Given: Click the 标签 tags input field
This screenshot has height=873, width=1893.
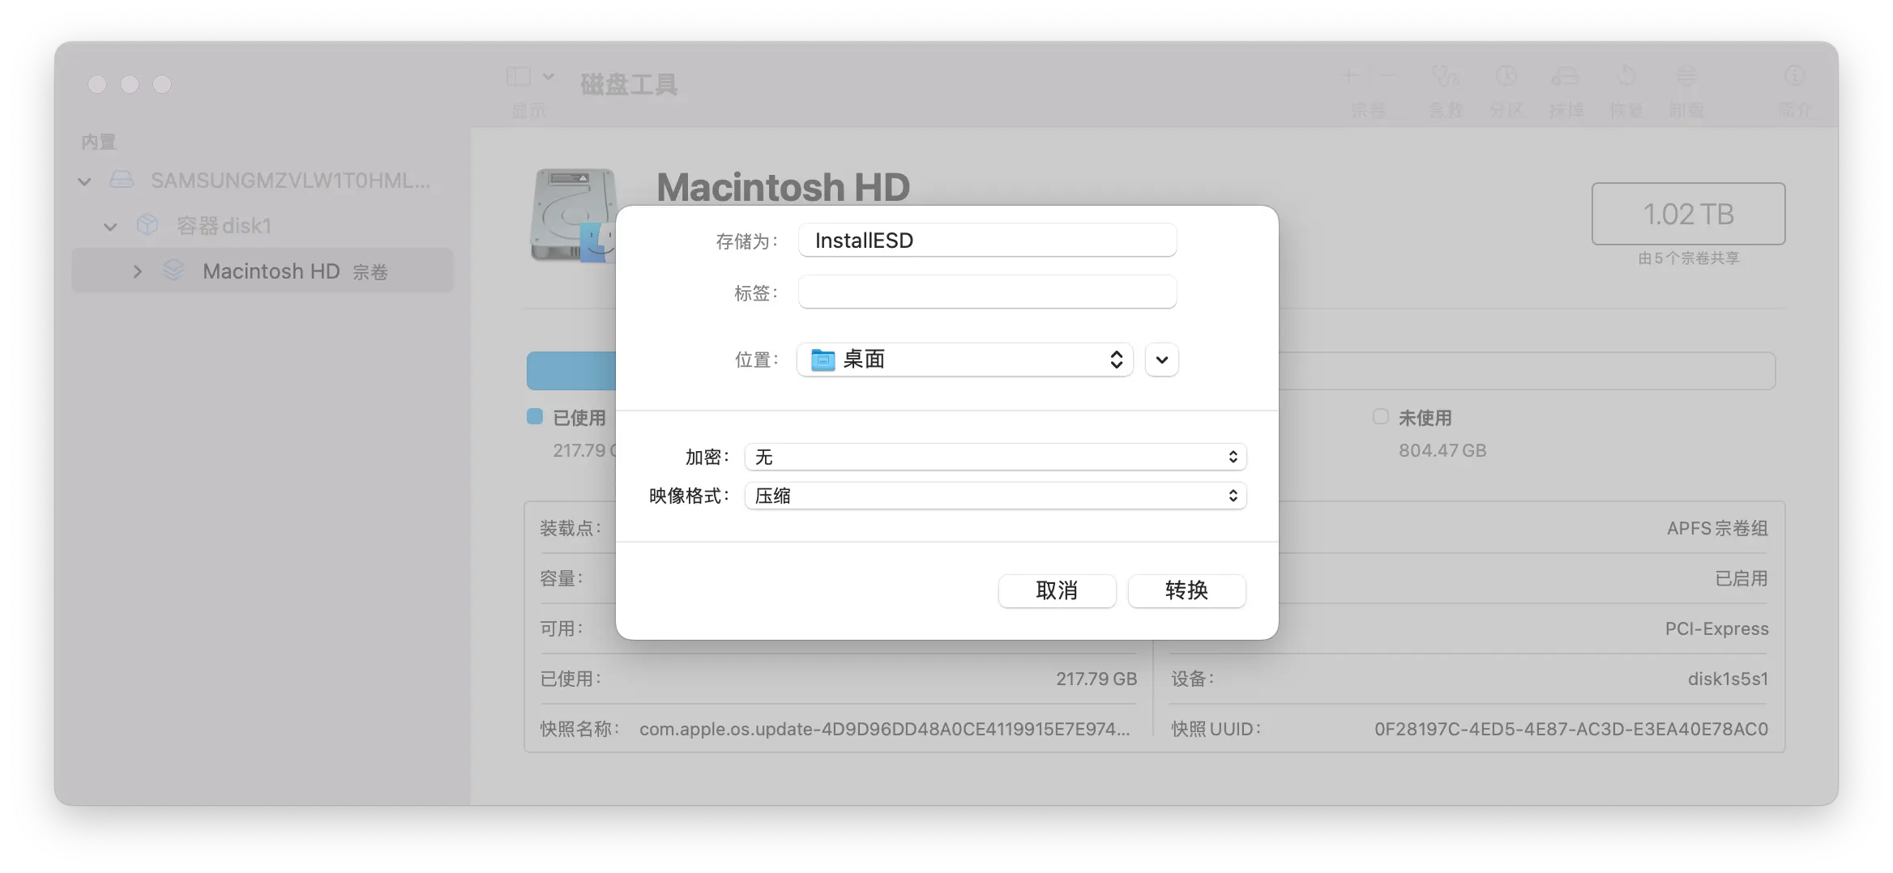Looking at the screenshot, I should pyautogui.click(x=987, y=292).
